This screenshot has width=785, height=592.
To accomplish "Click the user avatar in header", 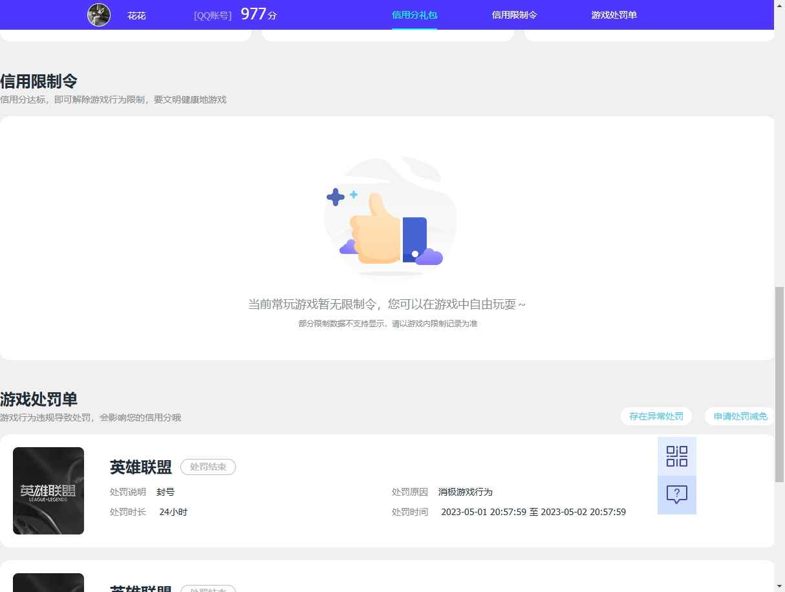I will coord(99,15).
